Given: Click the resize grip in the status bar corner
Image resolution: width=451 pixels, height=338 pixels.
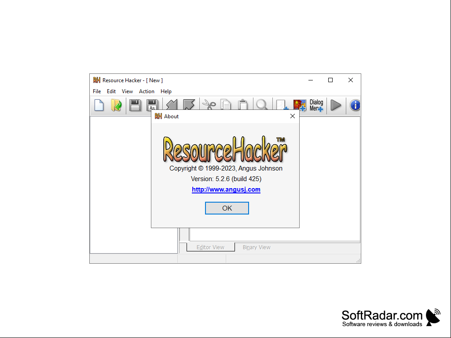Looking at the screenshot, I should (359, 261).
